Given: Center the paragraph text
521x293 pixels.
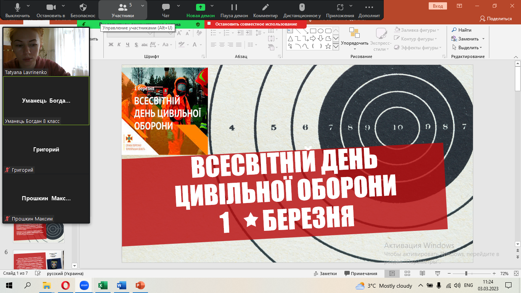Looking at the screenshot, I should click(x=222, y=45).
